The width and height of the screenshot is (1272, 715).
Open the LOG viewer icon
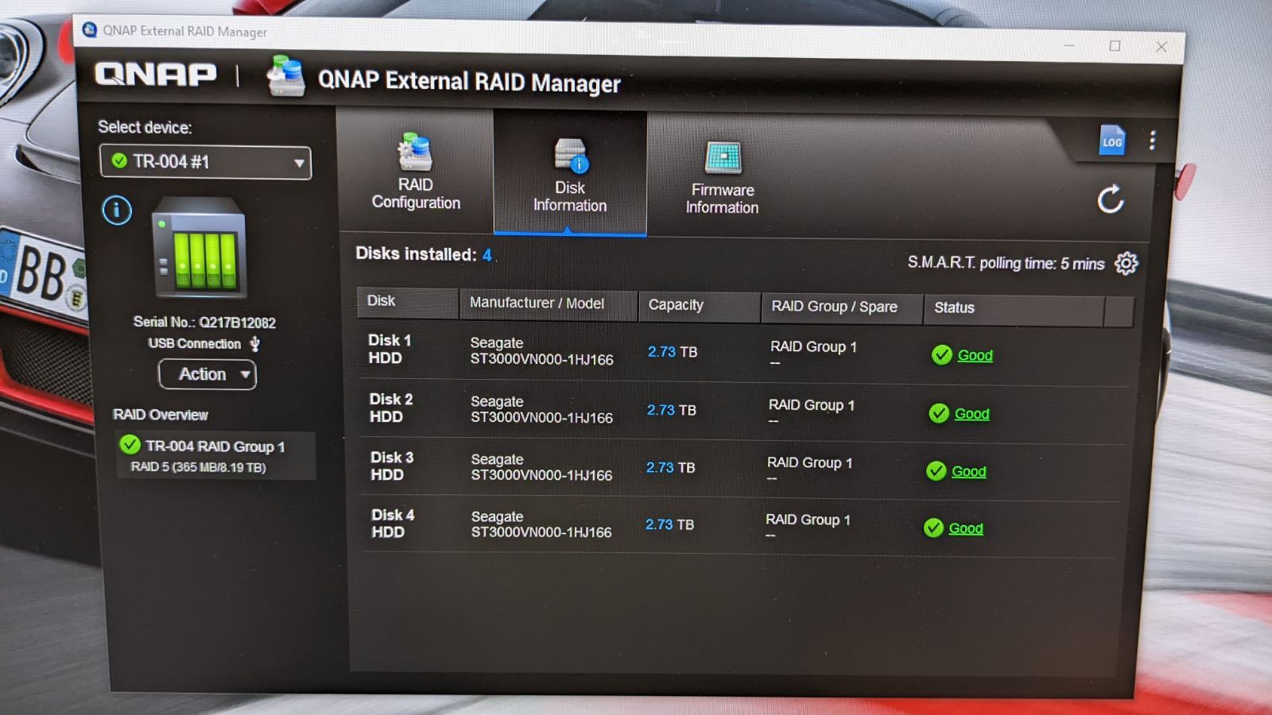click(1111, 141)
